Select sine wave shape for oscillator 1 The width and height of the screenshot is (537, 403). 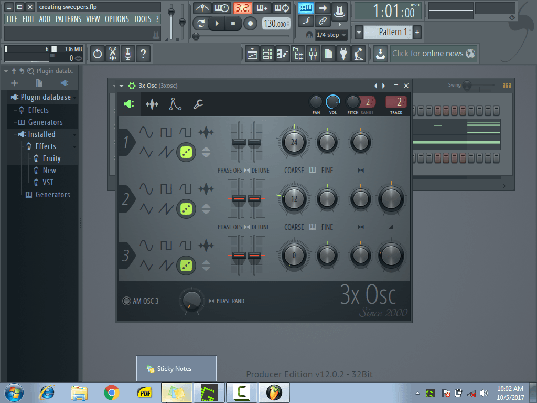click(146, 132)
